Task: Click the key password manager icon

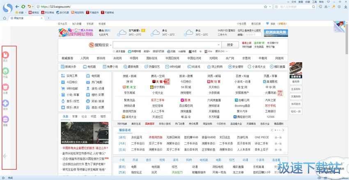Action: point(334,7)
